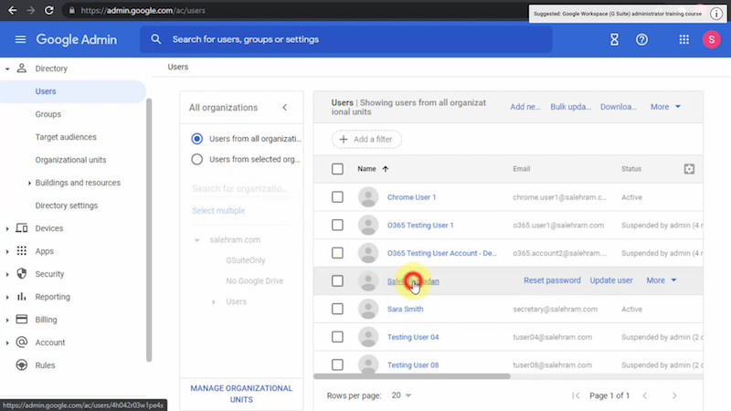The width and height of the screenshot is (731, 411).
Task: Click Update user link
Action: [611, 280]
